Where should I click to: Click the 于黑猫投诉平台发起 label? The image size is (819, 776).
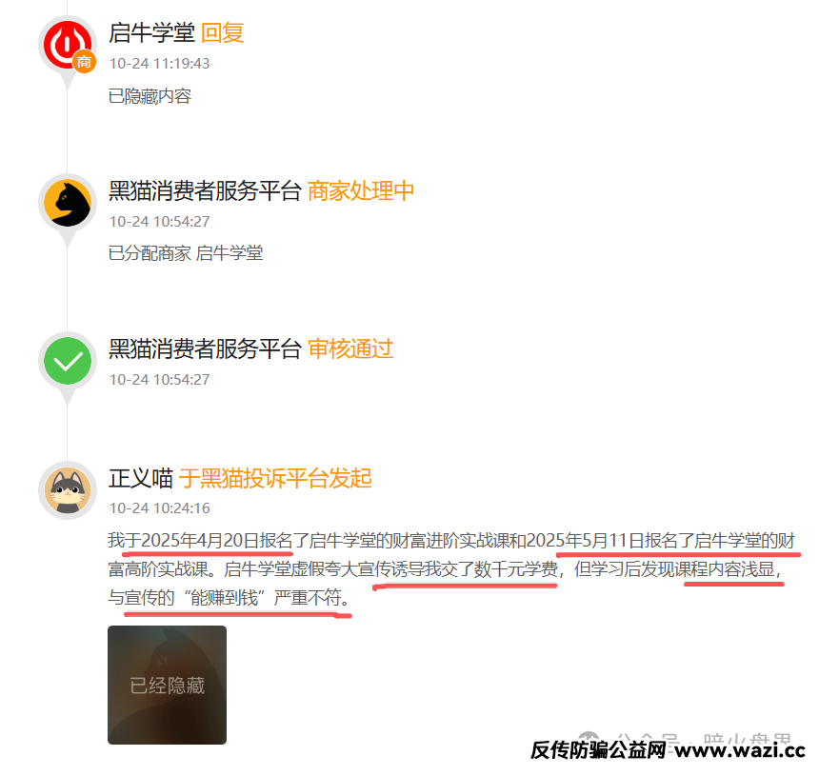point(274,478)
